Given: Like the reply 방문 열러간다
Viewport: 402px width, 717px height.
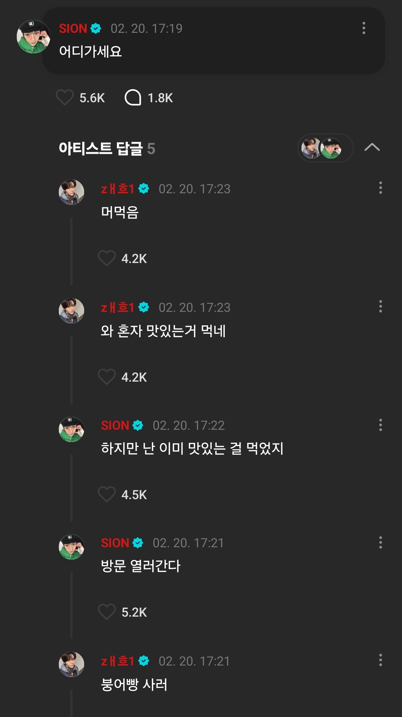Looking at the screenshot, I should click(107, 612).
